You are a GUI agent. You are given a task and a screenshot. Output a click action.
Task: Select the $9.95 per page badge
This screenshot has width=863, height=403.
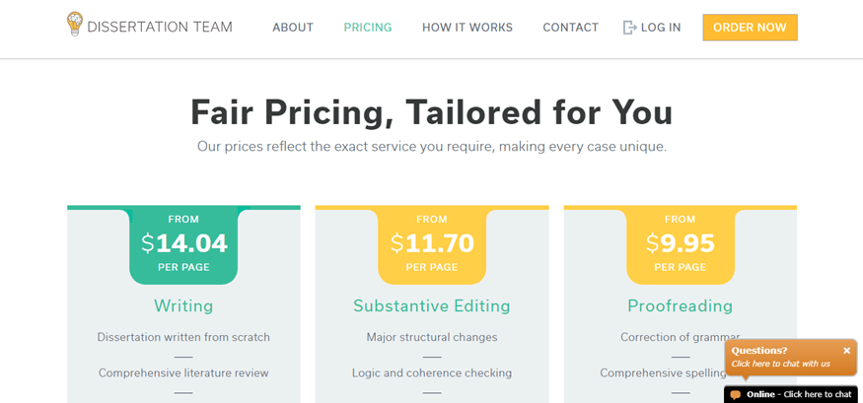681,243
